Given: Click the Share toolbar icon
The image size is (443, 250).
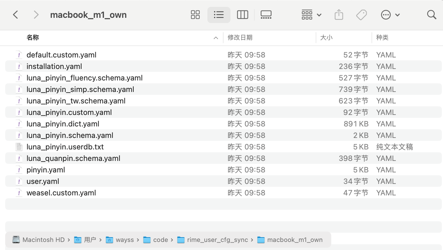Looking at the screenshot, I should (339, 15).
